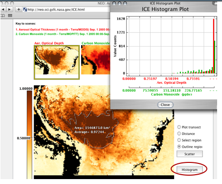Click the tall green histogram bar
The height and width of the screenshot is (184, 222).
click(x=215, y=57)
